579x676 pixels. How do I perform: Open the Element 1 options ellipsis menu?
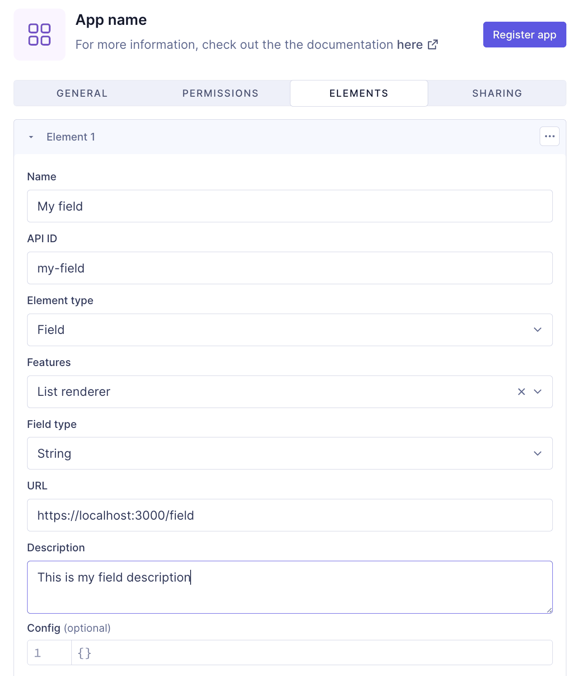[549, 136]
